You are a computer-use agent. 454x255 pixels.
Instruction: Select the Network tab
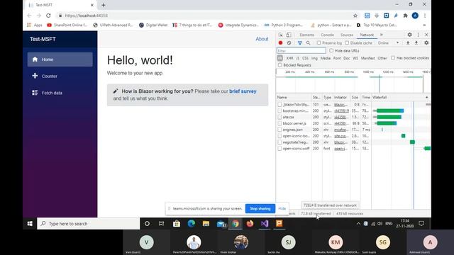coord(367,35)
